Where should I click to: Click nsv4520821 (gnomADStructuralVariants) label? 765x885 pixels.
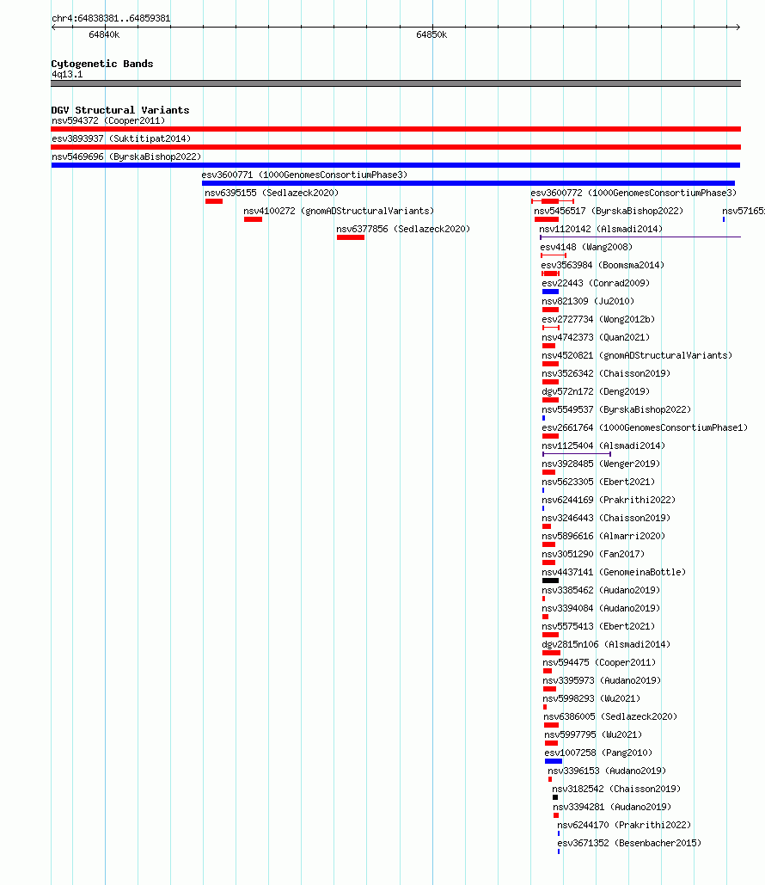pos(637,355)
